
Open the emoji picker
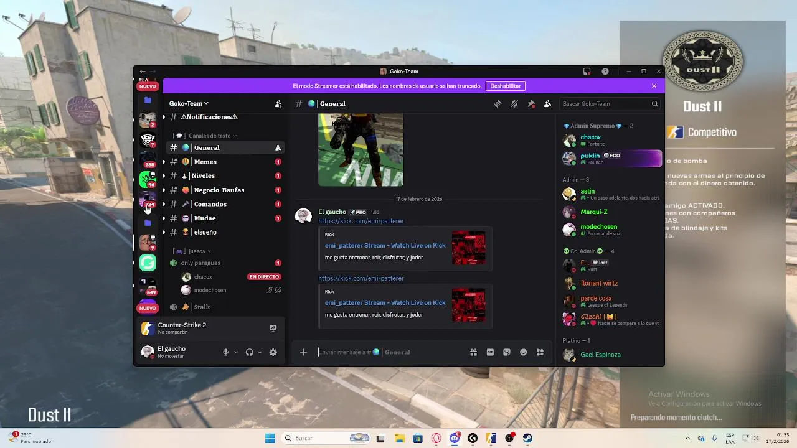pos(523,352)
